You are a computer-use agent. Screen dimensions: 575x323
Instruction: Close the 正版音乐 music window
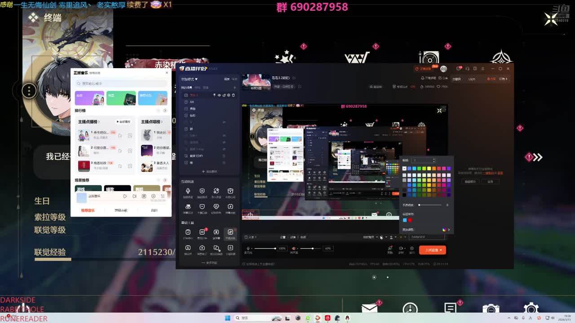(x=167, y=73)
